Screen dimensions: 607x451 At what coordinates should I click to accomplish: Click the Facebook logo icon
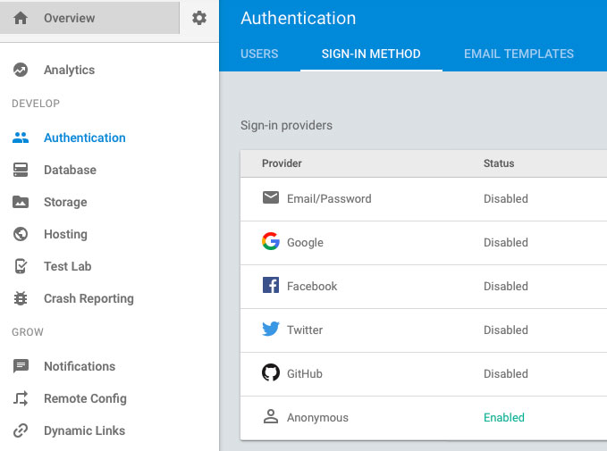(x=271, y=285)
